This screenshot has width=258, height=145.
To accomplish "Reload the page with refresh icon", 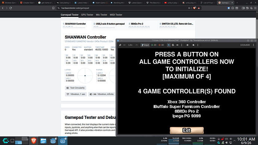I will tap(11, 8).
